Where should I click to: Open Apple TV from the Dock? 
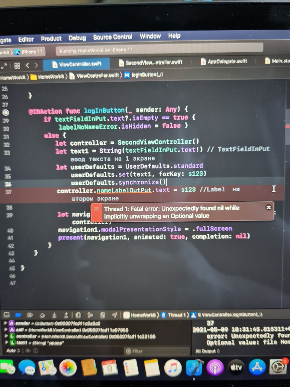[236, 368]
